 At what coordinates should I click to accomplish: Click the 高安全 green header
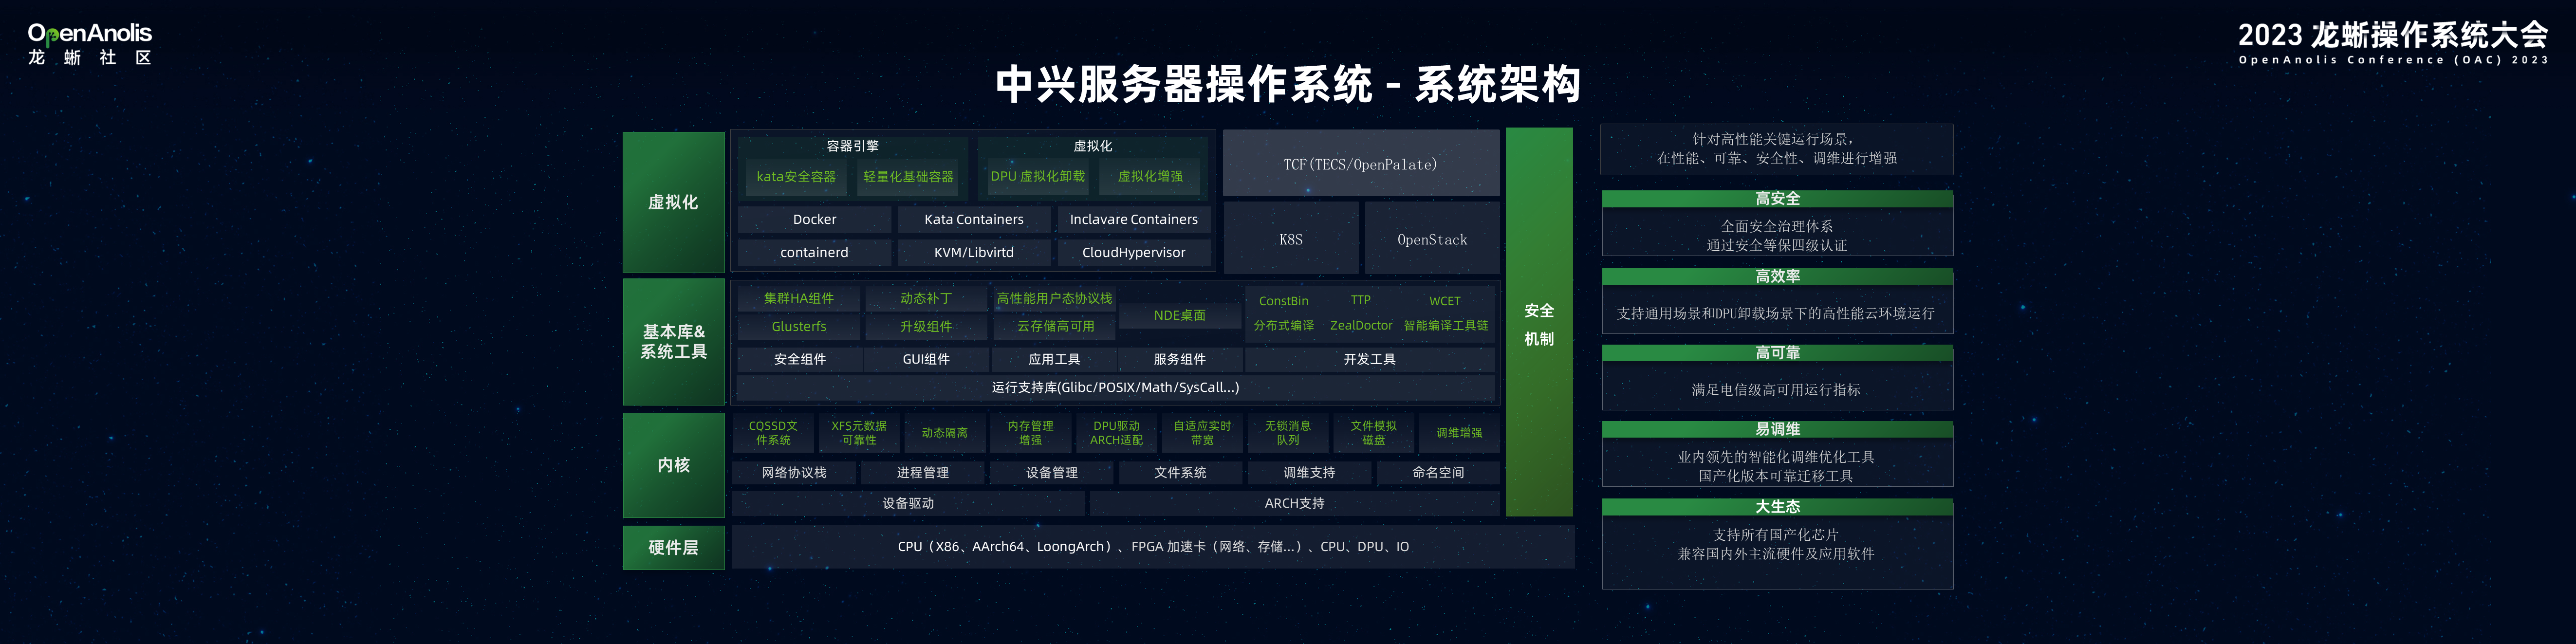click(x=1777, y=199)
